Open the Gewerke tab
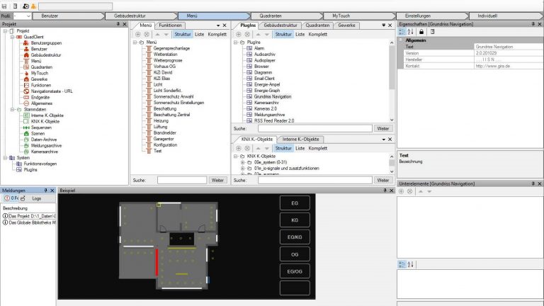Viewport: 544px width, 306px height. point(346,25)
